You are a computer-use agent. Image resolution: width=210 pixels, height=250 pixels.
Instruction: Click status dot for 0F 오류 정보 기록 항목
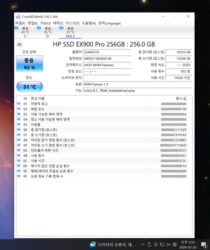click(x=19, y=176)
